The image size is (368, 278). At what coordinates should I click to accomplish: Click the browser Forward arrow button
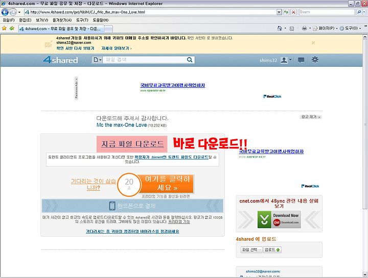(x=13, y=12)
